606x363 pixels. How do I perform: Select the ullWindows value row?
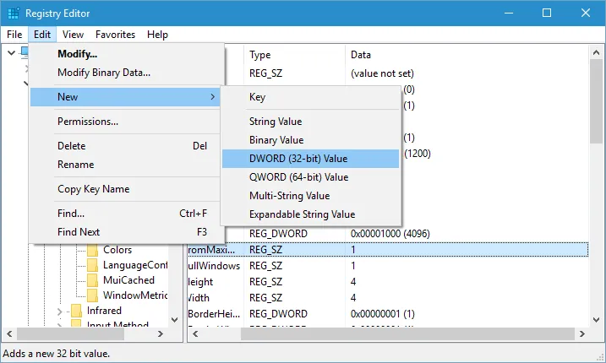tap(388, 266)
